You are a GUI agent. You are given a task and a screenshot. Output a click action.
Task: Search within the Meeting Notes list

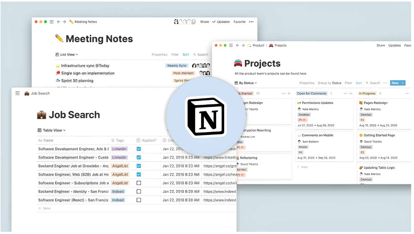click(x=201, y=54)
